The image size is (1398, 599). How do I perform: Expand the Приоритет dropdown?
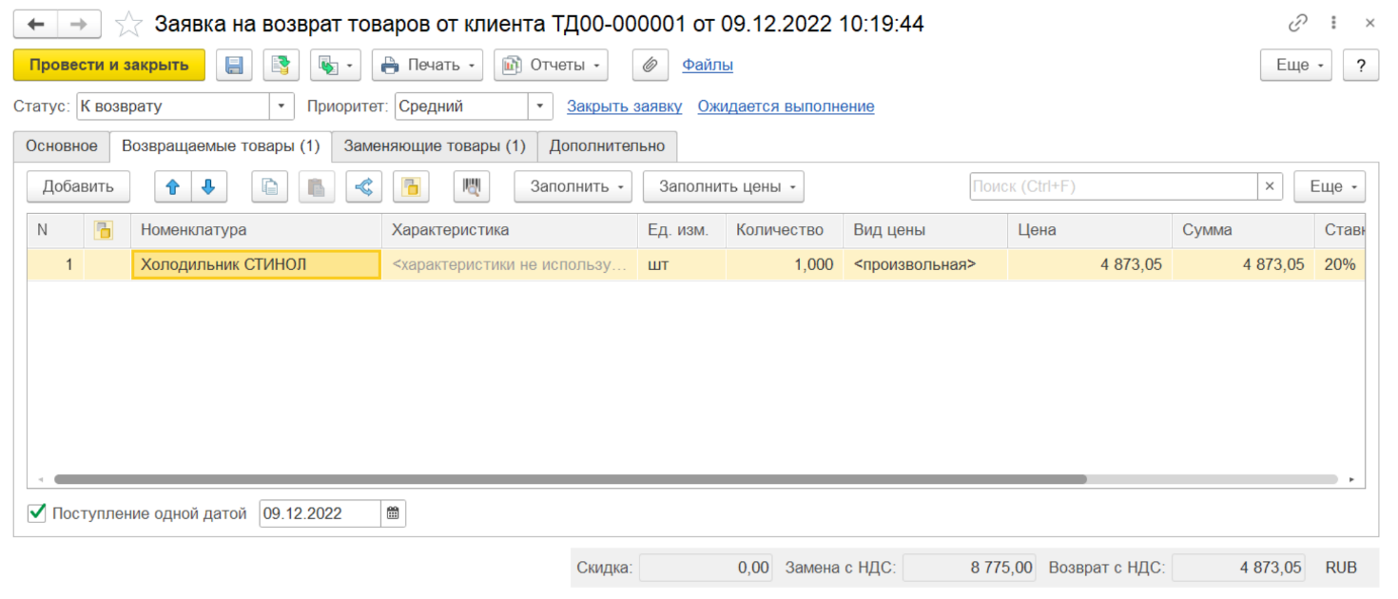pyautogui.click(x=540, y=106)
